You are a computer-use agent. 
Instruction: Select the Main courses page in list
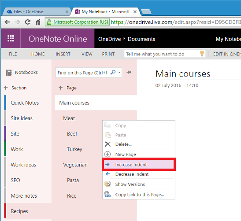tap(96, 103)
